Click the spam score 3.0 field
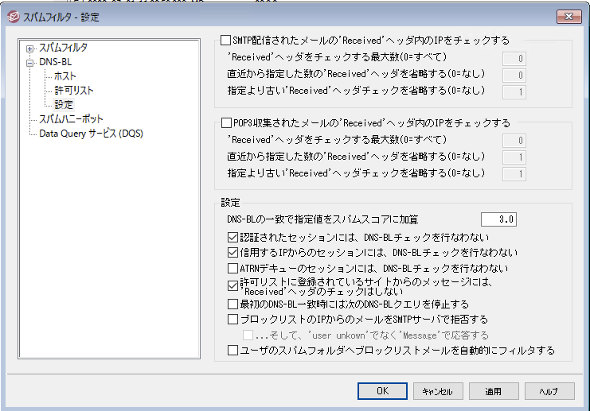Viewport: 590px width, 411px height. coord(498,219)
